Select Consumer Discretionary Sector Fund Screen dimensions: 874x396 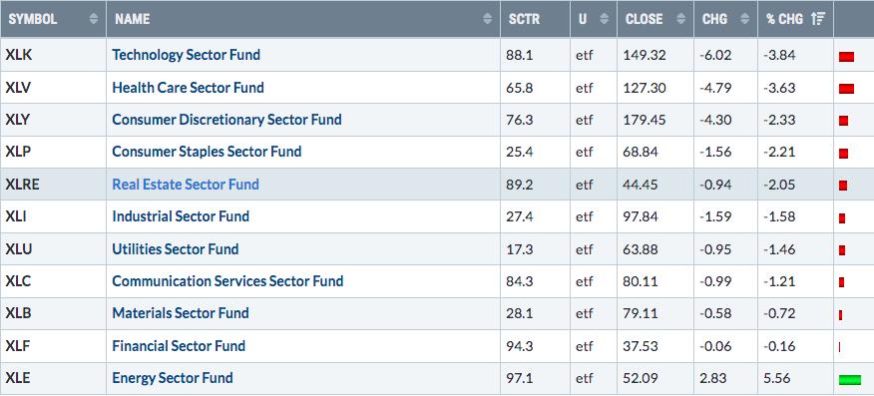[226, 120]
